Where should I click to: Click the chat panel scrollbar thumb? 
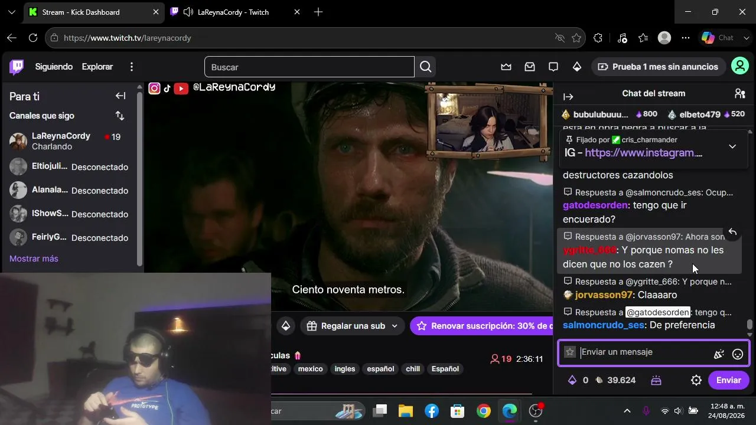tap(750, 325)
